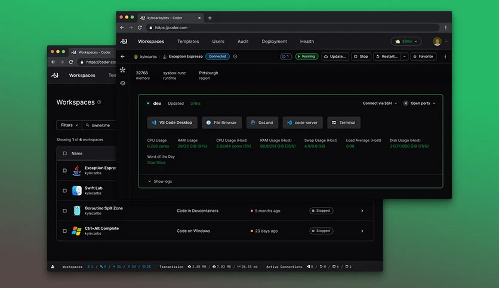Click the Restart... button
The image size is (499, 288).
(387, 57)
